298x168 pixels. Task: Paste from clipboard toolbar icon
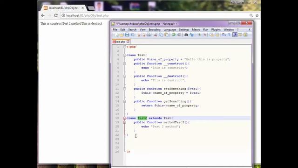point(167,35)
